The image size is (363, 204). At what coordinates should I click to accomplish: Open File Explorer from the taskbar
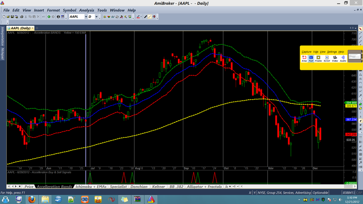(45, 199)
